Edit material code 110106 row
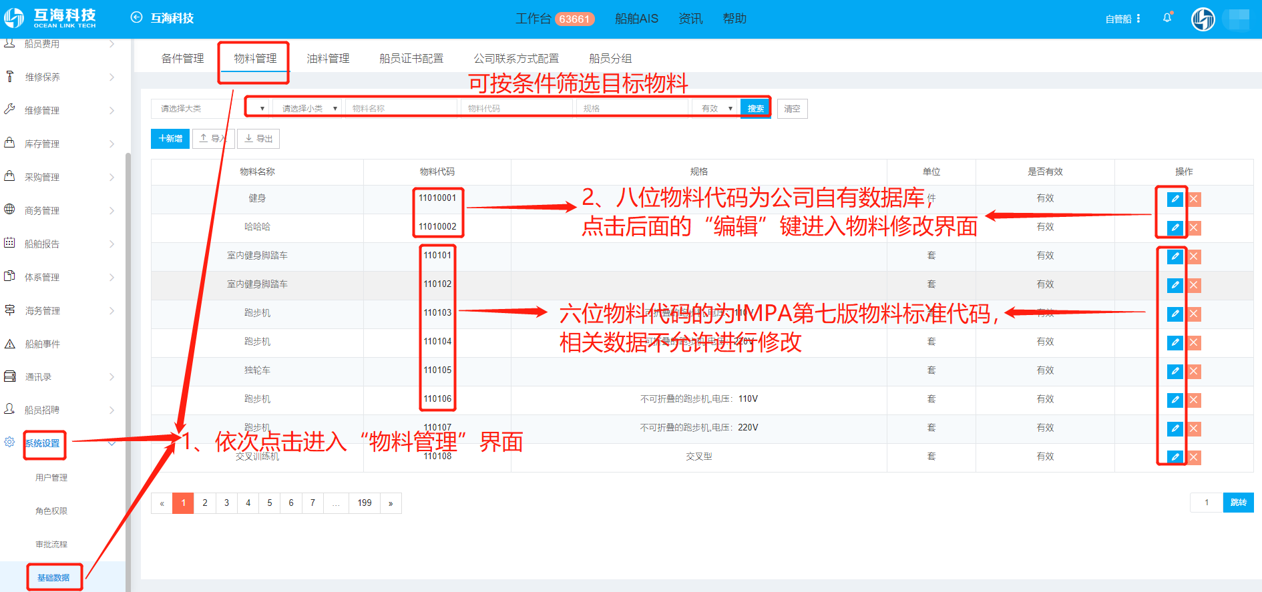The height and width of the screenshot is (592, 1262). [1175, 400]
